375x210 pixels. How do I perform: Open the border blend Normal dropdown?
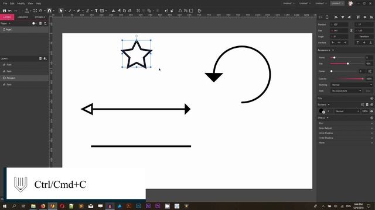[x=347, y=111]
